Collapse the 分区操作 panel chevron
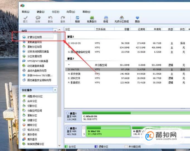This screenshot has height=151, width=190. tap(55, 90)
